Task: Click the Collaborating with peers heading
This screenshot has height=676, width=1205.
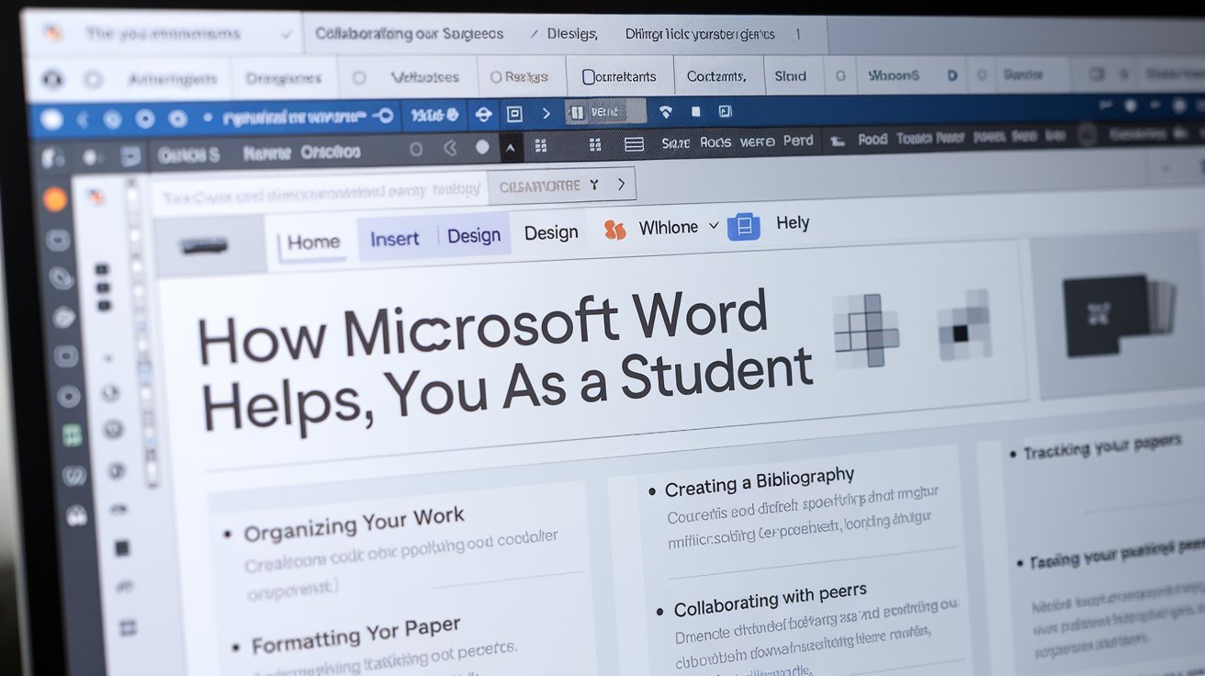Action: click(771, 599)
